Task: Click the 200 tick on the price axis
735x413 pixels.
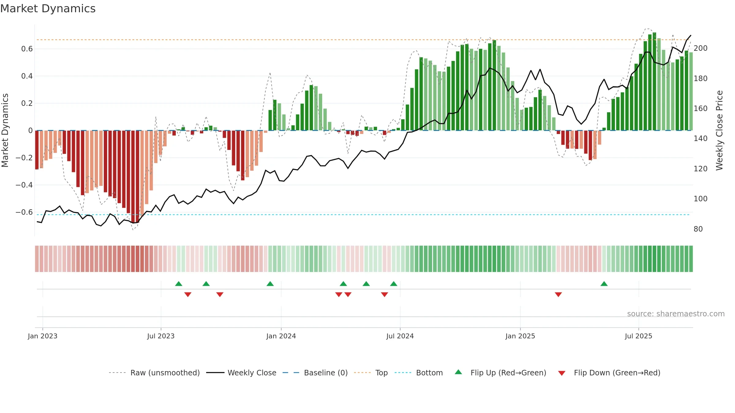Action: click(x=701, y=48)
